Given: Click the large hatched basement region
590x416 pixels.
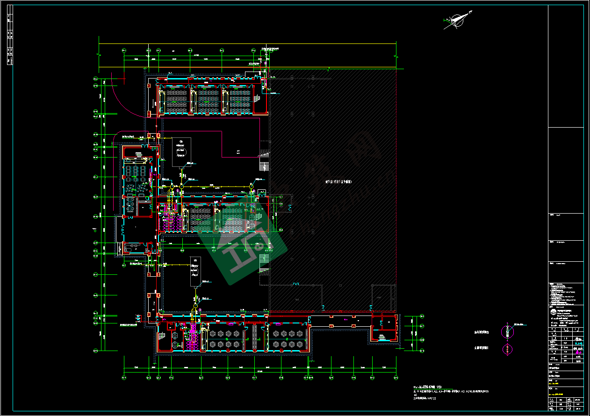Looking at the screenshot, I should tap(332, 187).
